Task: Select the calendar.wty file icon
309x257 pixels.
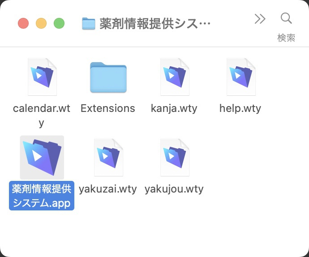Action: (42, 77)
